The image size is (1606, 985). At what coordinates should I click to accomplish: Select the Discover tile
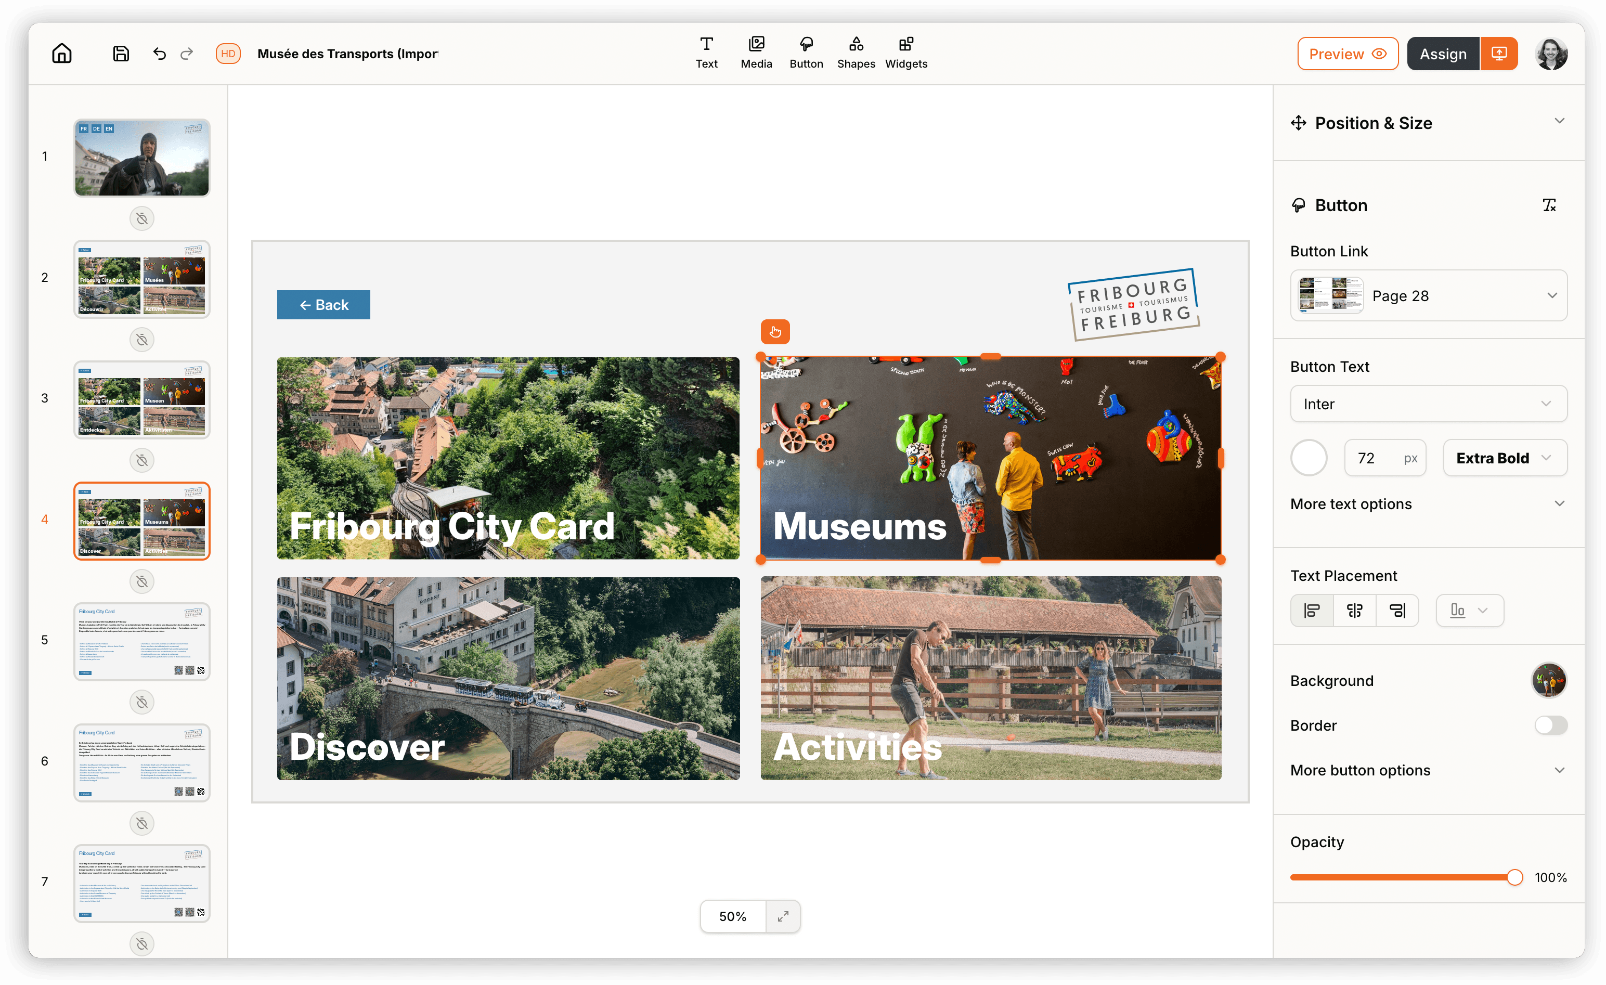click(x=509, y=678)
